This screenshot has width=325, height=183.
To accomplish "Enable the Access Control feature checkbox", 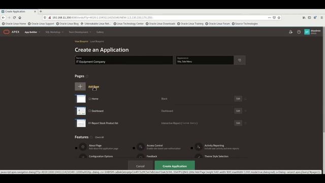I will point(134,148).
